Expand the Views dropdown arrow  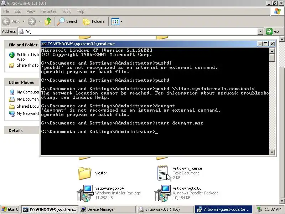(121, 22)
